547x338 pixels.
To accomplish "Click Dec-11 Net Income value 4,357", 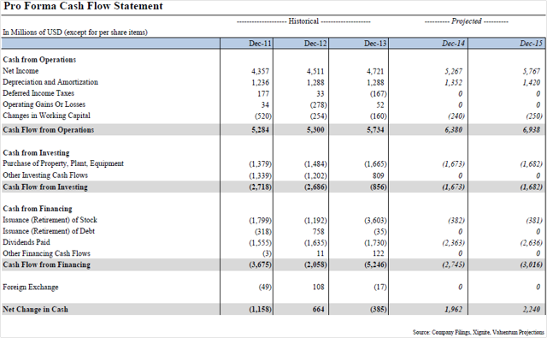I will click(260, 71).
